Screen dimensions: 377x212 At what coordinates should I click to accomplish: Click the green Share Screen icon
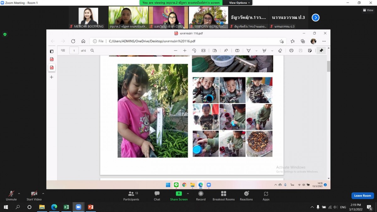(178, 194)
